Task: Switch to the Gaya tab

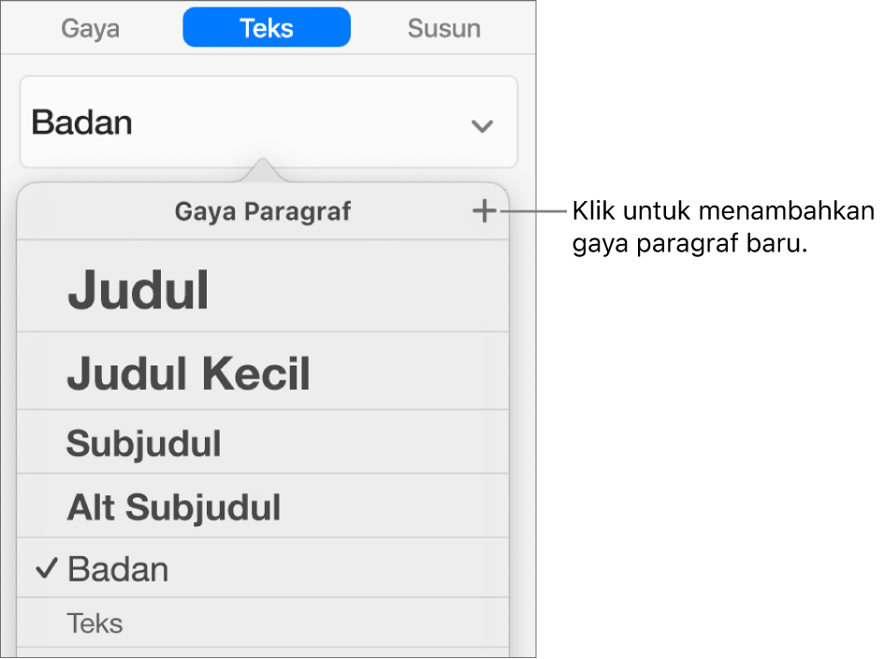Action: pyautogui.click(x=90, y=28)
